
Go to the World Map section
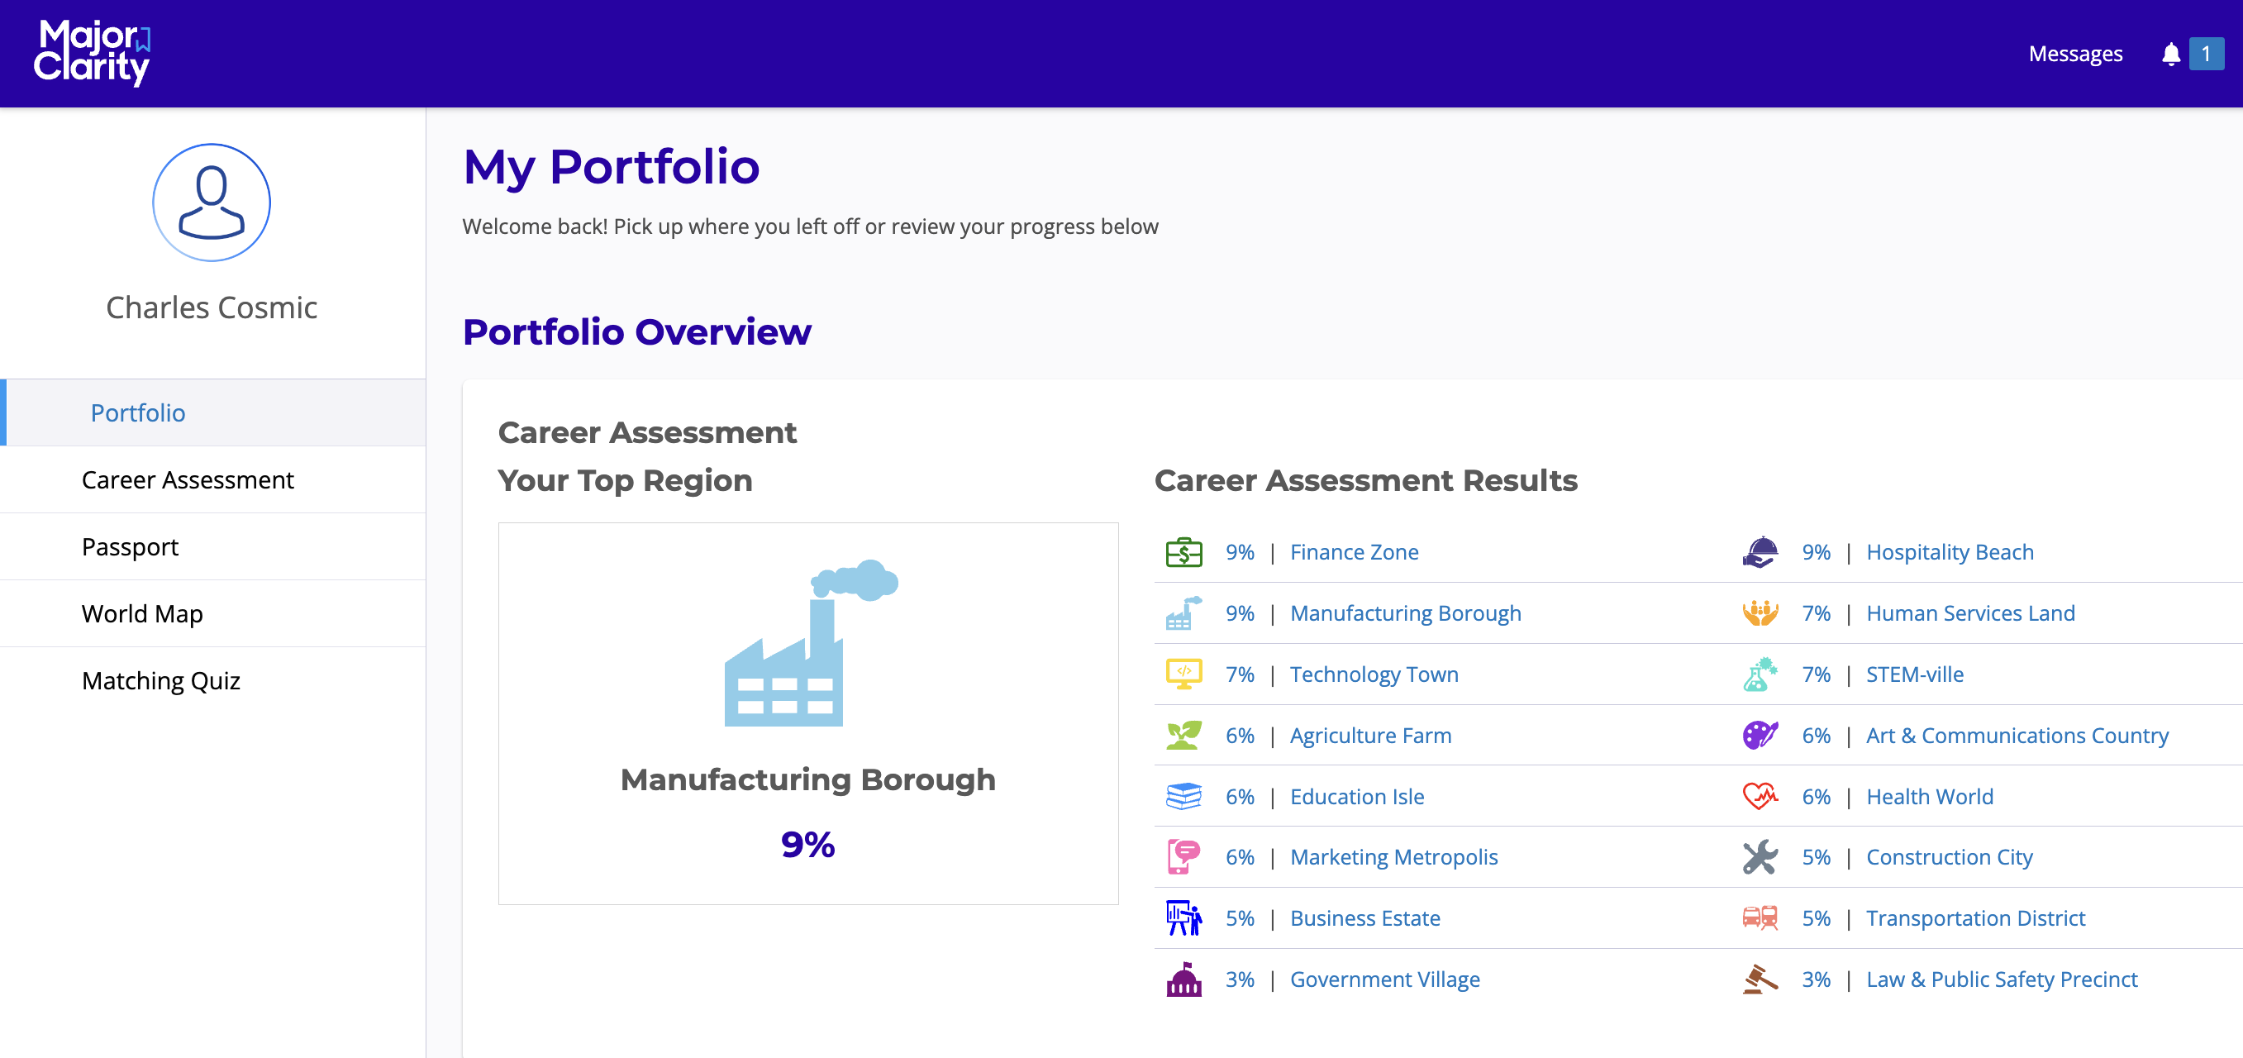[x=142, y=614]
